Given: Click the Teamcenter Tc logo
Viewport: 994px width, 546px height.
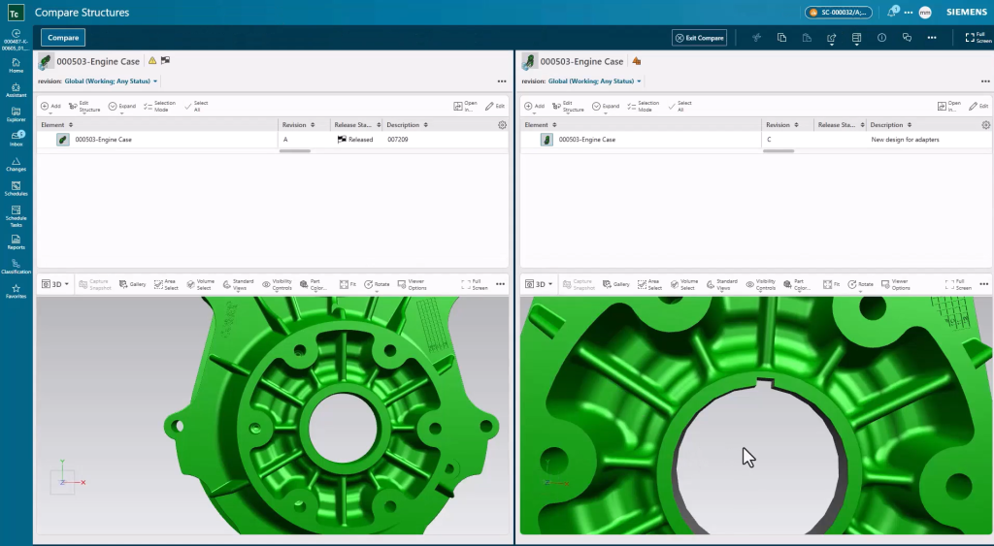Looking at the screenshot, I should click(x=16, y=12).
